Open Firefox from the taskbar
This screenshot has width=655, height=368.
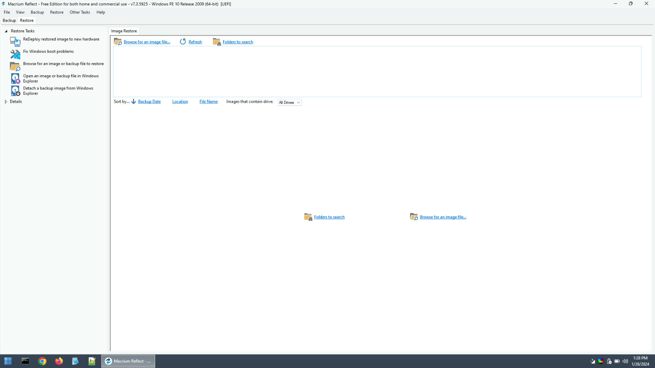[59, 361]
